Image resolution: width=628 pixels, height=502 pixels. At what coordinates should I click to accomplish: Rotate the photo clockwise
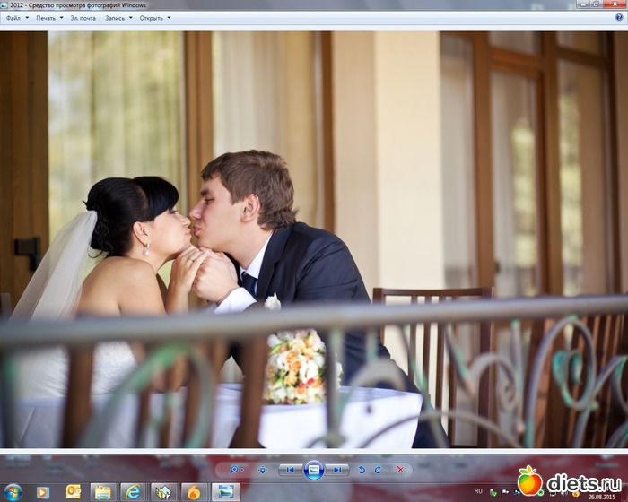pos(378,470)
